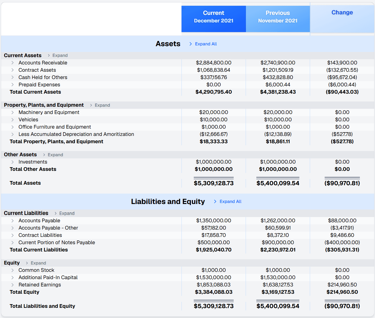Expand the Current Assets section
375x318 pixels.
(x=57, y=55)
